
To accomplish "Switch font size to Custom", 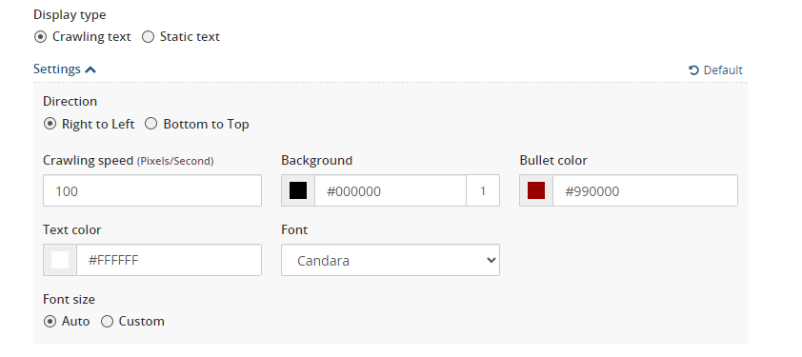I will pyautogui.click(x=107, y=321).
